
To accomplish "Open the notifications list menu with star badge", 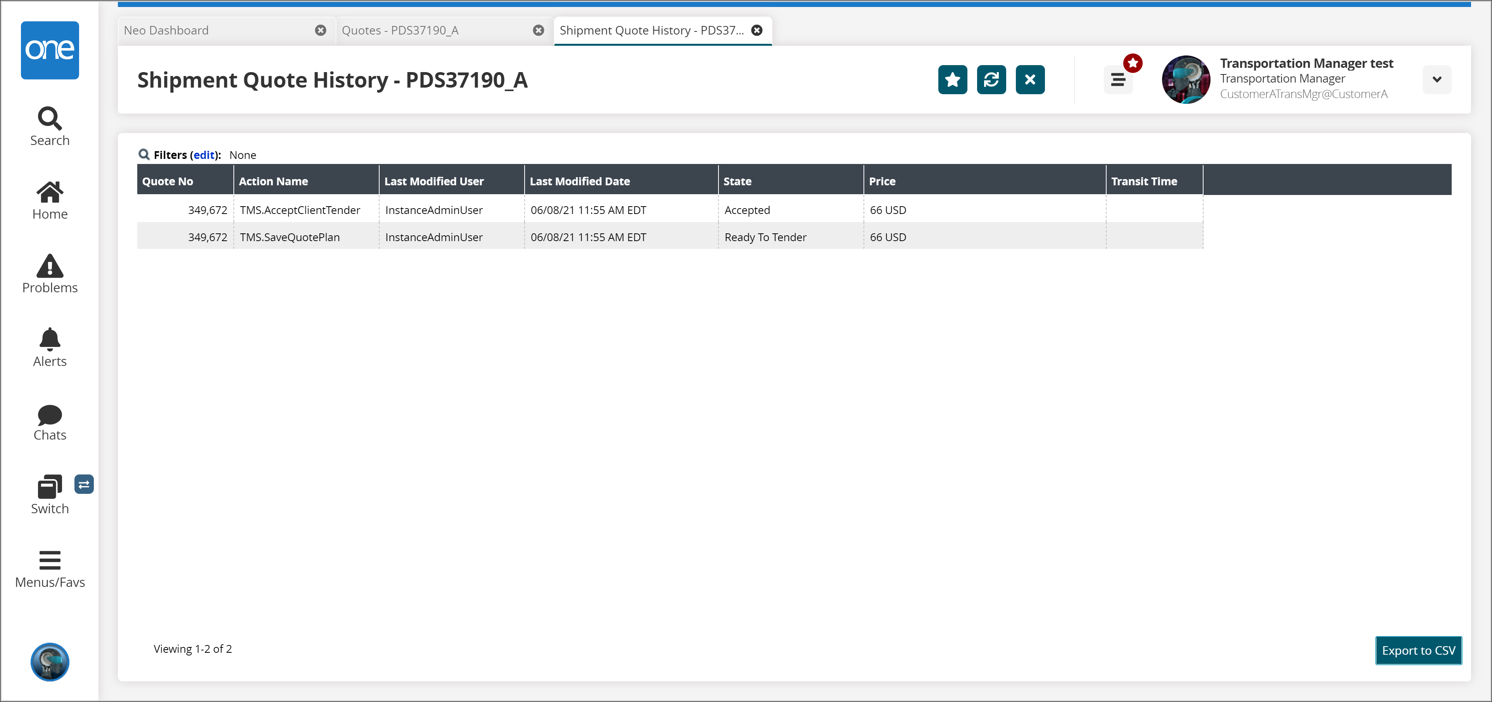I will pos(1118,80).
